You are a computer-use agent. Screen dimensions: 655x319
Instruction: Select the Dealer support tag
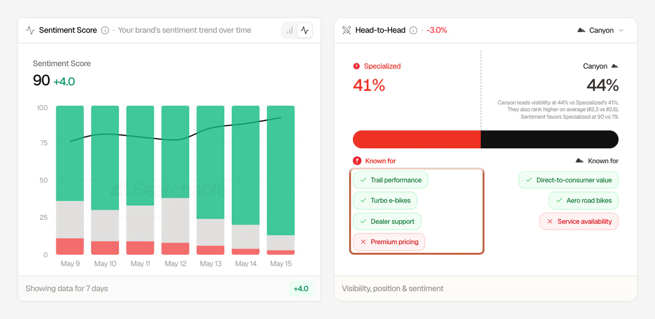tap(387, 222)
